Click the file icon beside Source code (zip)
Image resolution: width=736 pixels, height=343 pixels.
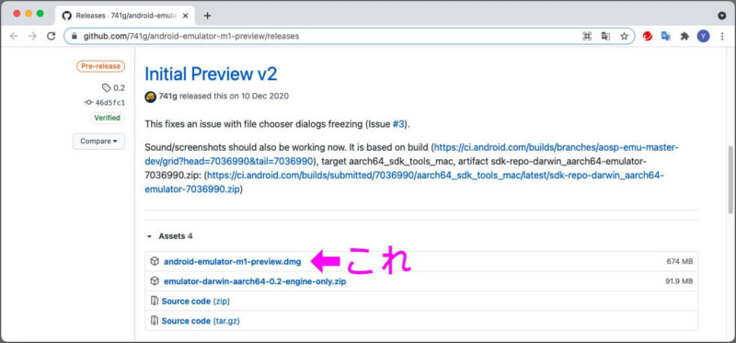point(154,301)
